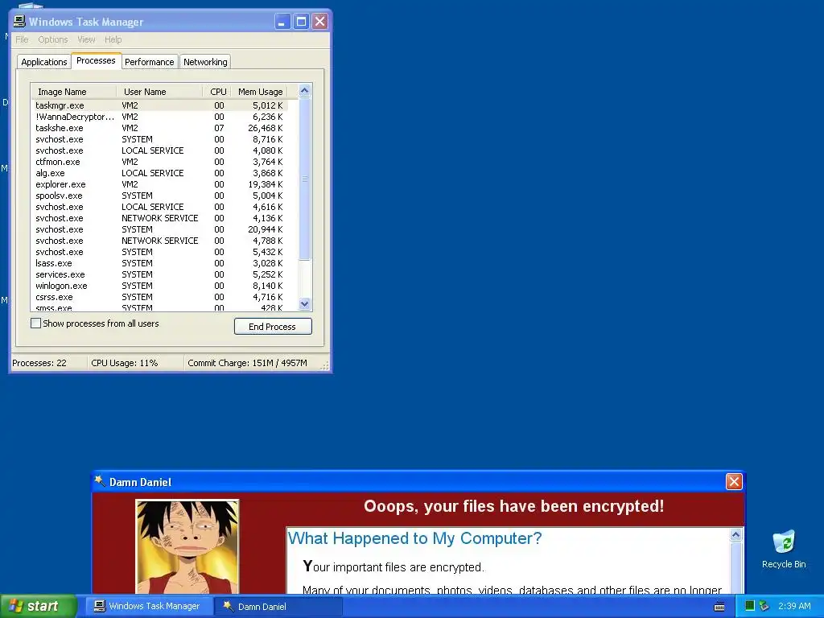Click process list scroll up arrow
Viewport: 824px width, 618px height.
coord(304,91)
